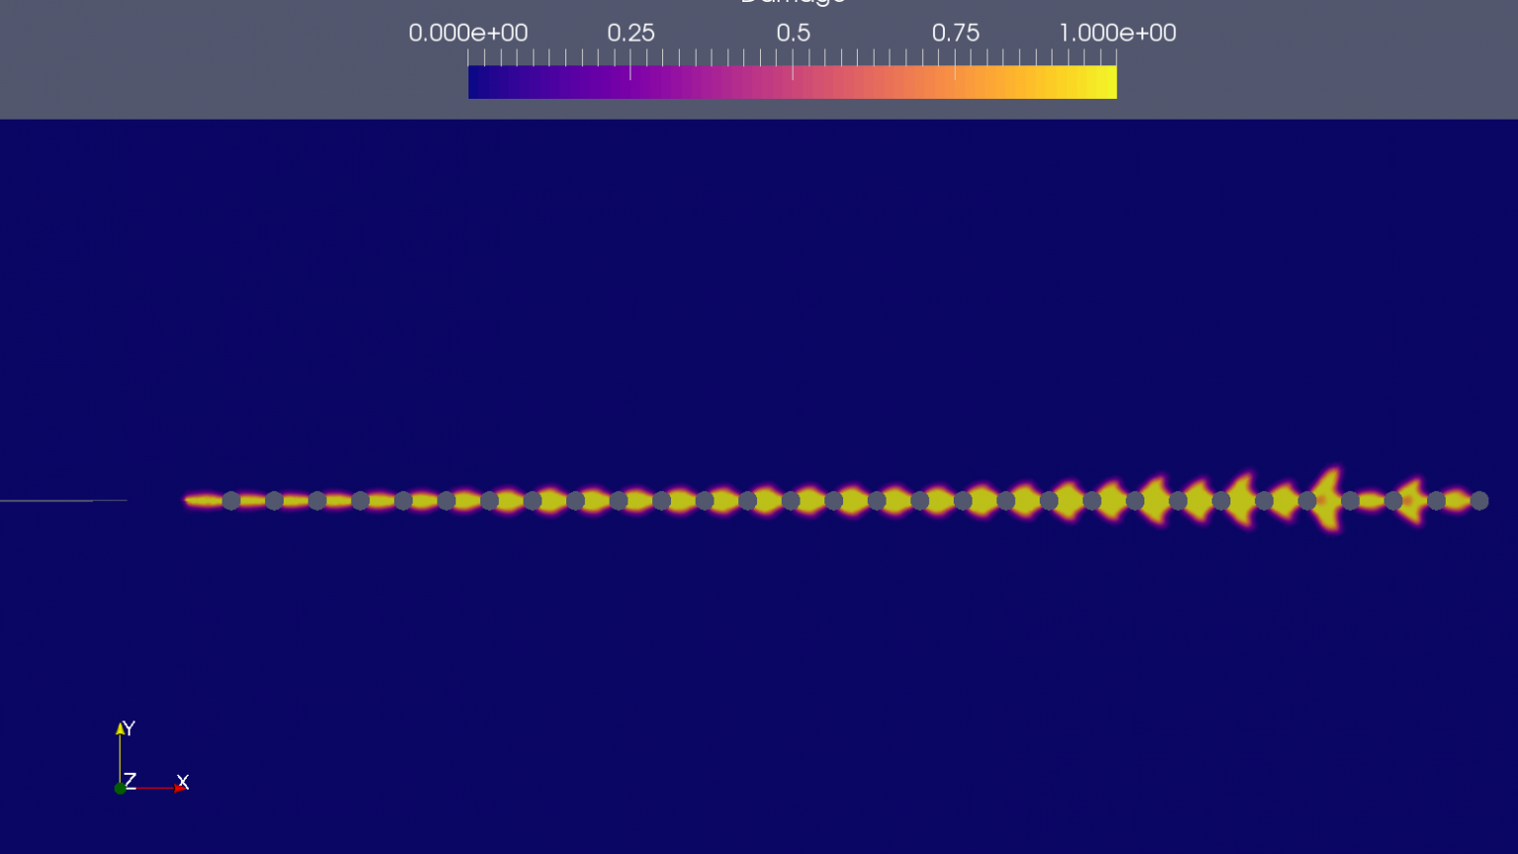Screen dimensions: 1518x854
Task: Click the 1.000e+00 legend label
Action: click(x=1118, y=34)
